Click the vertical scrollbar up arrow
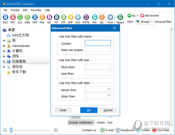The image size is (175, 135). coord(171,29)
